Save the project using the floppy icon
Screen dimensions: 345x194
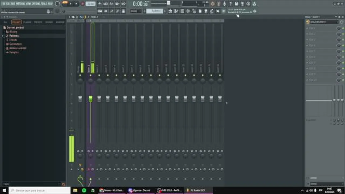pyautogui.click(x=236, y=4)
